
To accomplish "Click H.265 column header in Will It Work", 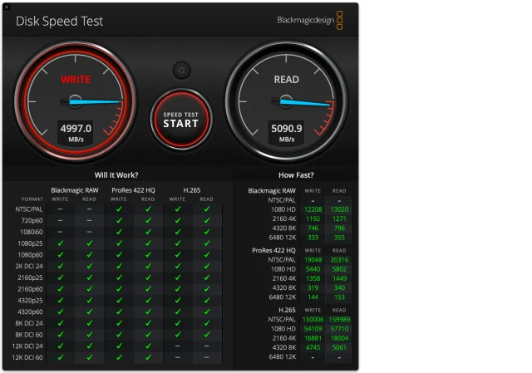I will pyautogui.click(x=192, y=190).
